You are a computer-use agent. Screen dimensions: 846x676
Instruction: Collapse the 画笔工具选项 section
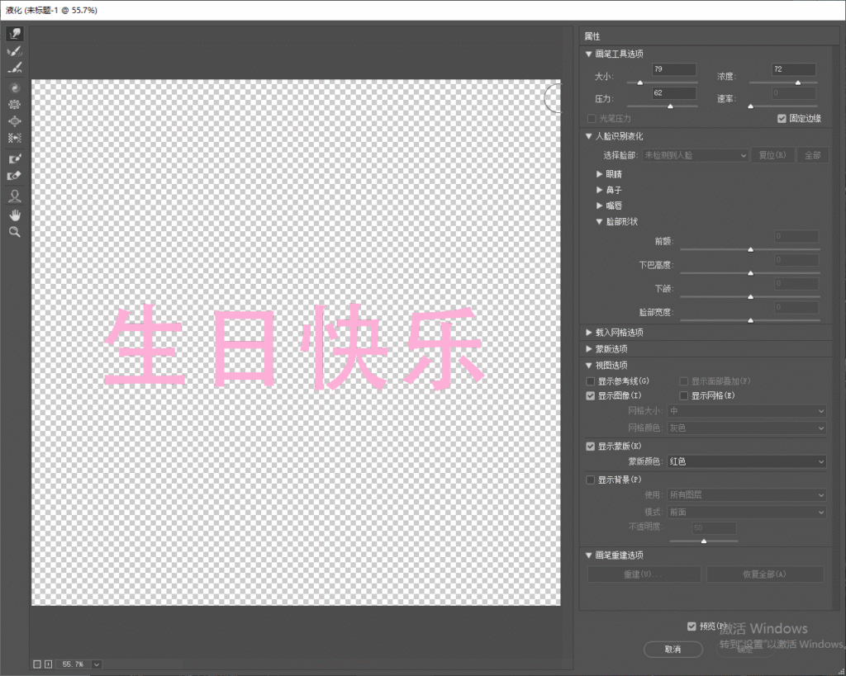pyautogui.click(x=588, y=54)
